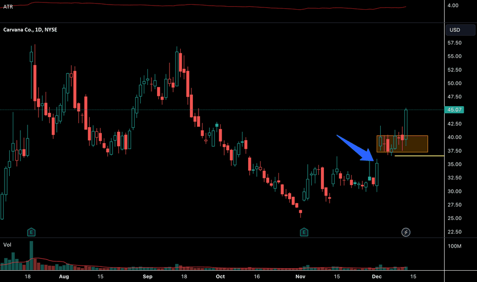Click the 50.00 price axis label
477x282 pixels.
[x=454, y=83]
